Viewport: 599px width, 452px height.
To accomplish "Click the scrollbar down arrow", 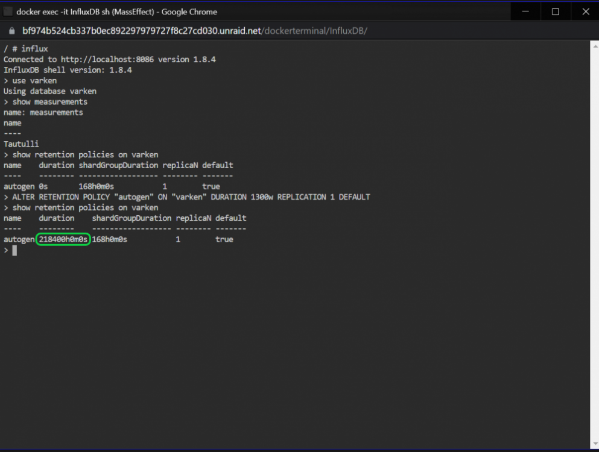I will tap(595, 444).
